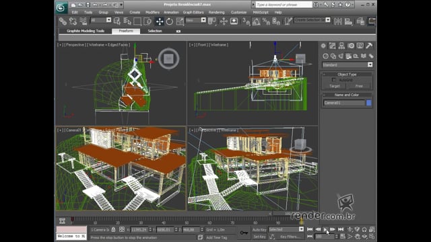The height and width of the screenshot is (242, 431).
Task: Open the Quick Access Toolbar customize arrow
Action: coord(121,5)
